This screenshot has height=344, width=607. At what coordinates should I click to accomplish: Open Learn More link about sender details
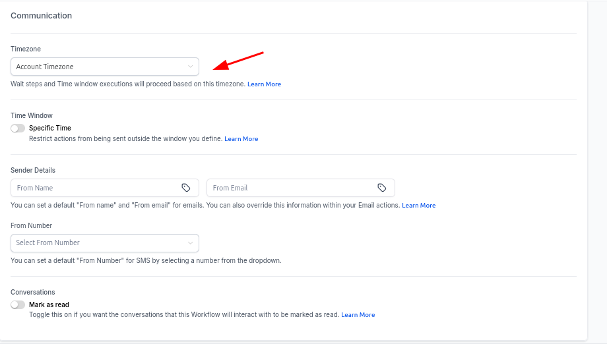[418, 206]
